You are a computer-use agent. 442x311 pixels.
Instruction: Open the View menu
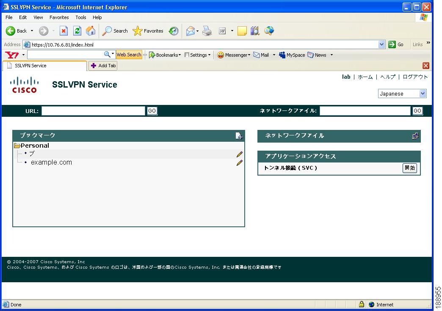pyautogui.click(x=38, y=17)
